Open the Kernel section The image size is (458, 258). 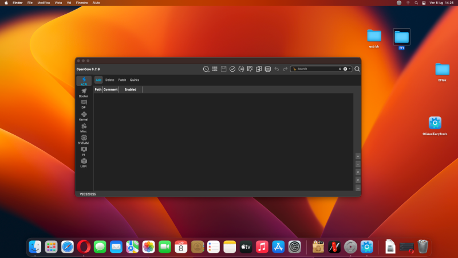(84, 115)
